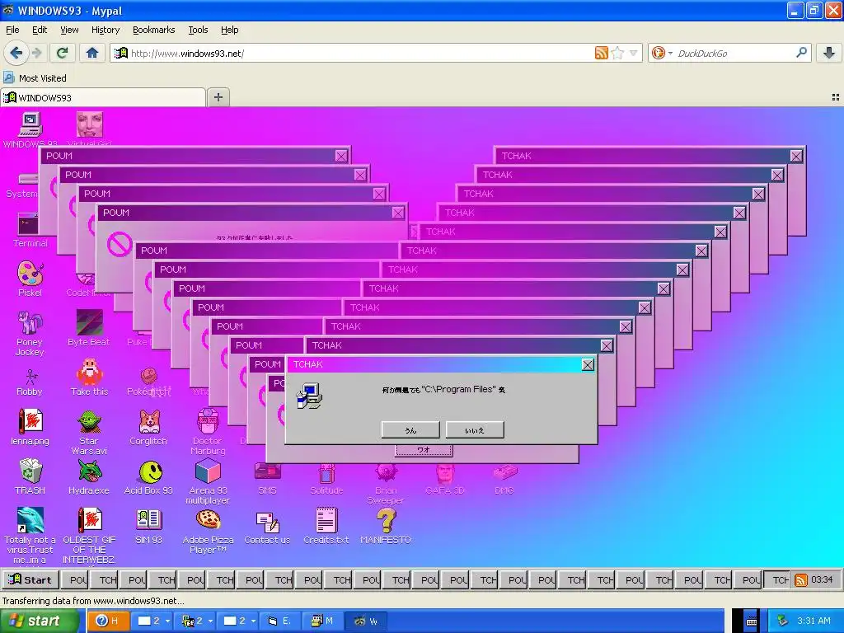Click the RSS icon in Windows 93 tray
844x633 pixels.
point(801,579)
